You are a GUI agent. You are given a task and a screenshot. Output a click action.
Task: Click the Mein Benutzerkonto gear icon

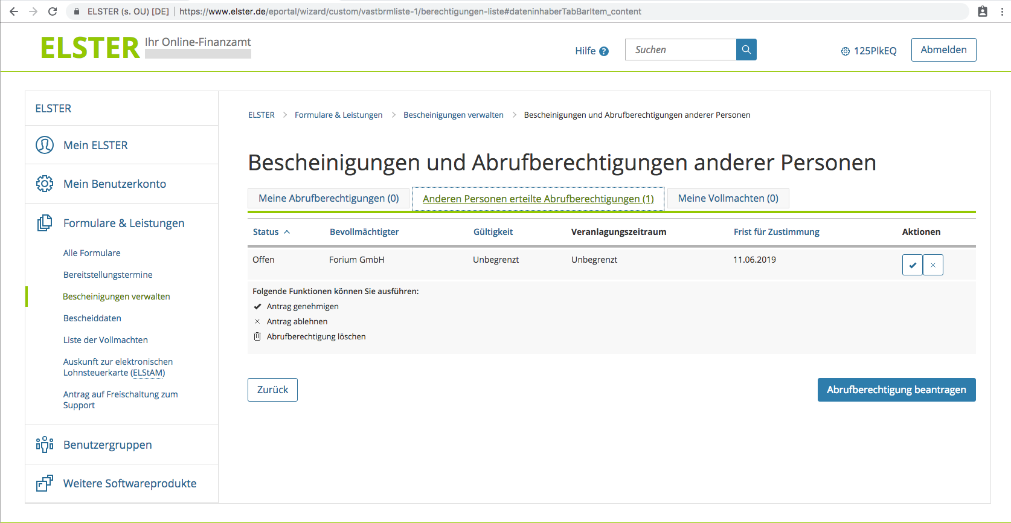point(45,184)
